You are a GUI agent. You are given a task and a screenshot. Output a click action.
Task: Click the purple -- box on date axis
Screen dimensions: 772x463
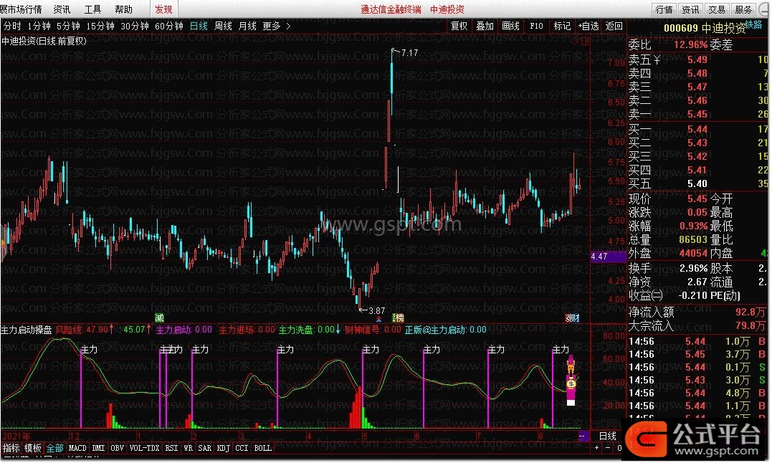click(583, 436)
